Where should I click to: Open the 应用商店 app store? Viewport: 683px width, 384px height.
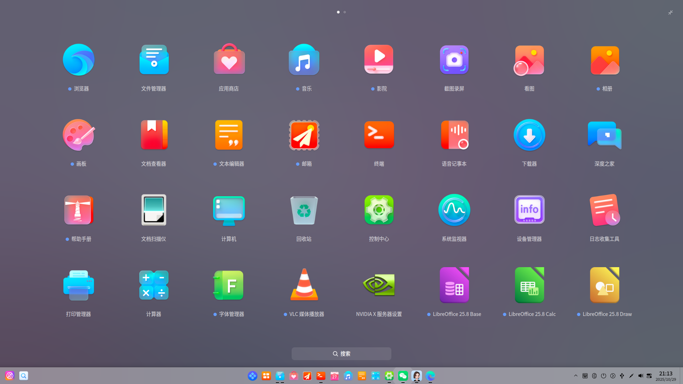click(x=229, y=59)
